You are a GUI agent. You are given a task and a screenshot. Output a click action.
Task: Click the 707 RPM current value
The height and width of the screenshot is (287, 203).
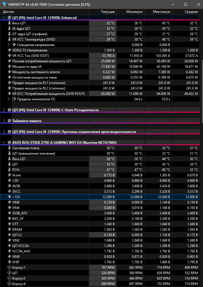[x=108, y=268]
